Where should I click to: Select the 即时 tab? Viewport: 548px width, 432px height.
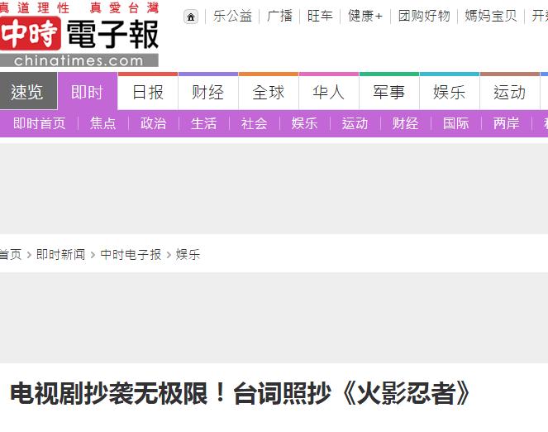88,91
